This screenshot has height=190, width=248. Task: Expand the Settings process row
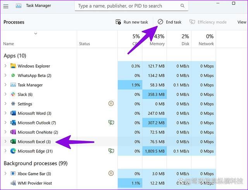5,103
